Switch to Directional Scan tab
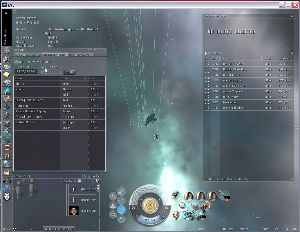The height and width of the screenshot is (232, 300). (55, 55)
